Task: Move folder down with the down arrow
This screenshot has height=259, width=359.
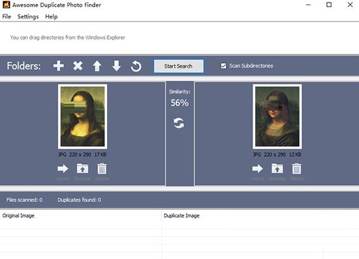Action: tap(117, 66)
